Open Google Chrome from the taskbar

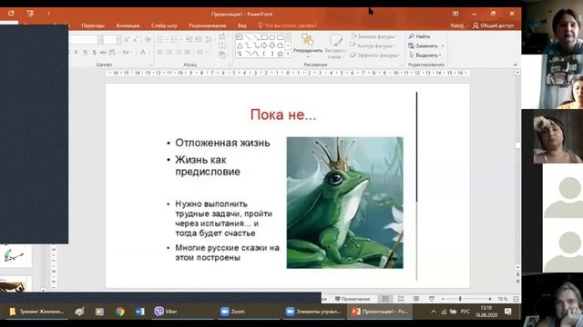(x=119, y=312)
